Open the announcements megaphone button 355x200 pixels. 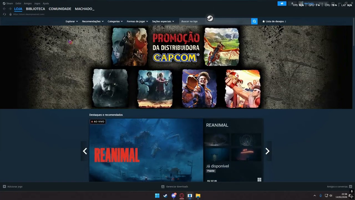(x=282, y=4)
